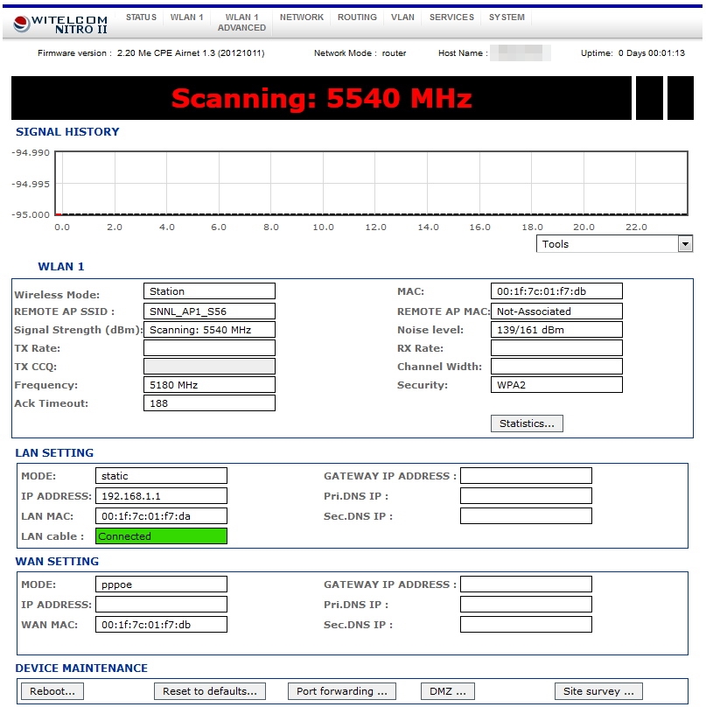This screenshot has height=707, width=706.
Task: Click the empty RX Rate field
Action: [556, 348]
